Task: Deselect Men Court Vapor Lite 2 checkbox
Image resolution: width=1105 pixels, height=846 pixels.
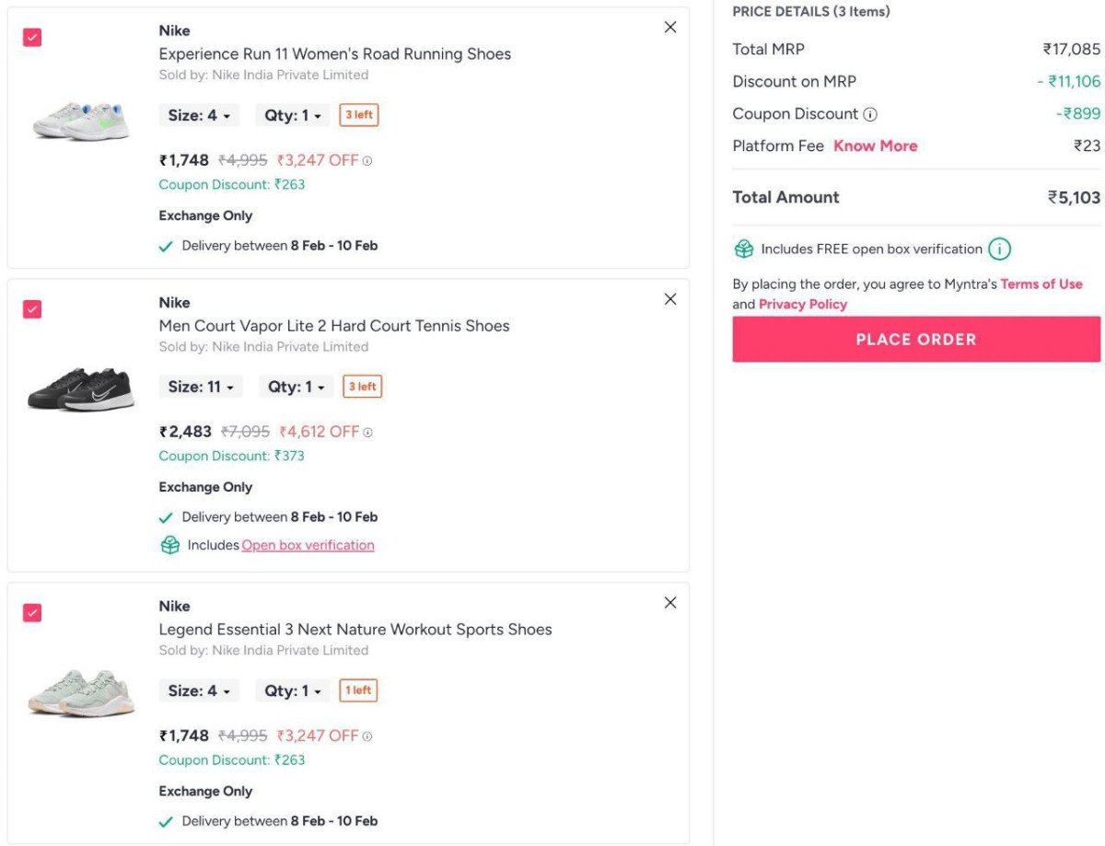Action: [32, 309]
